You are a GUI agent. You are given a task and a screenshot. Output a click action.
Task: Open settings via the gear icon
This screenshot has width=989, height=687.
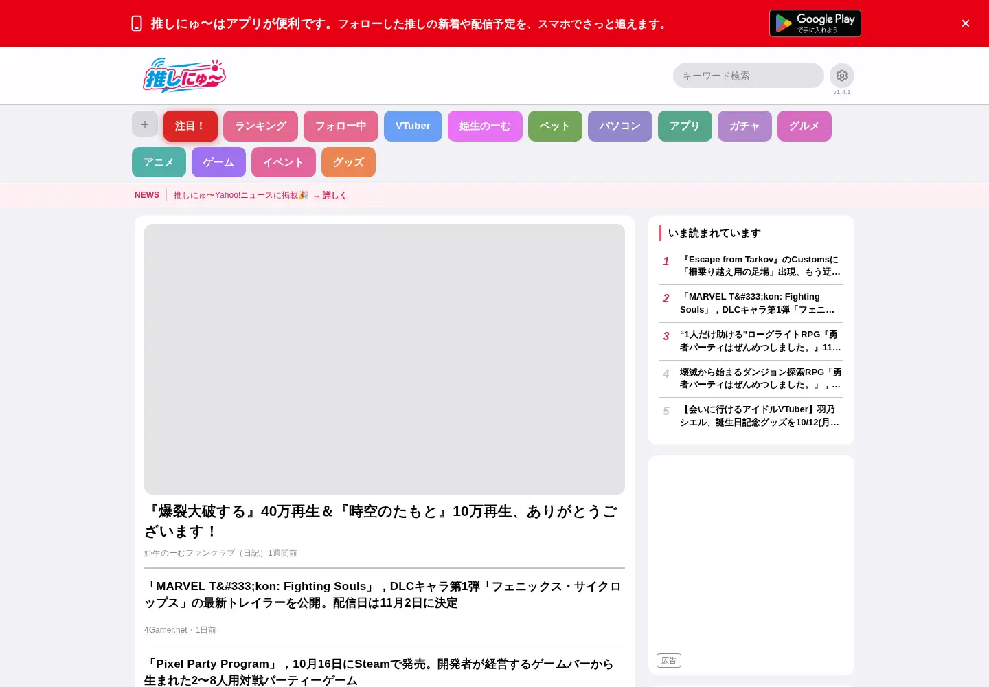pyautogui.click(x=841, y=76)
